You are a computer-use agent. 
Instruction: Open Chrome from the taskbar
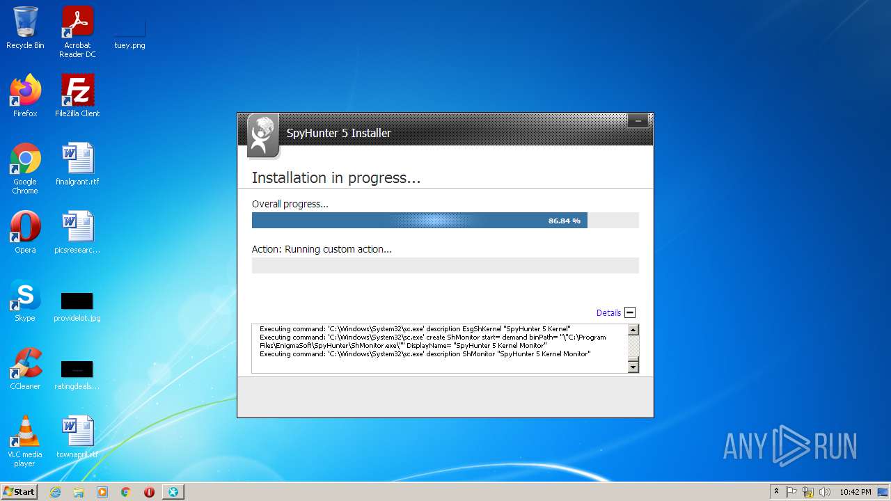tap(126, 492)
